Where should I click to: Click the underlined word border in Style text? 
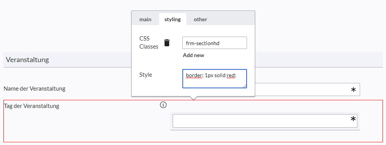194,75
